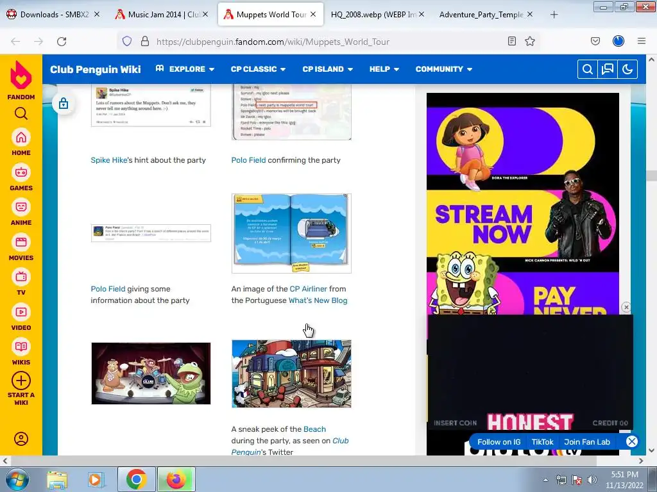Click the vertical page scrollbar thumb
This screenshot has width=657, height=492.
(x=651, y=176)
